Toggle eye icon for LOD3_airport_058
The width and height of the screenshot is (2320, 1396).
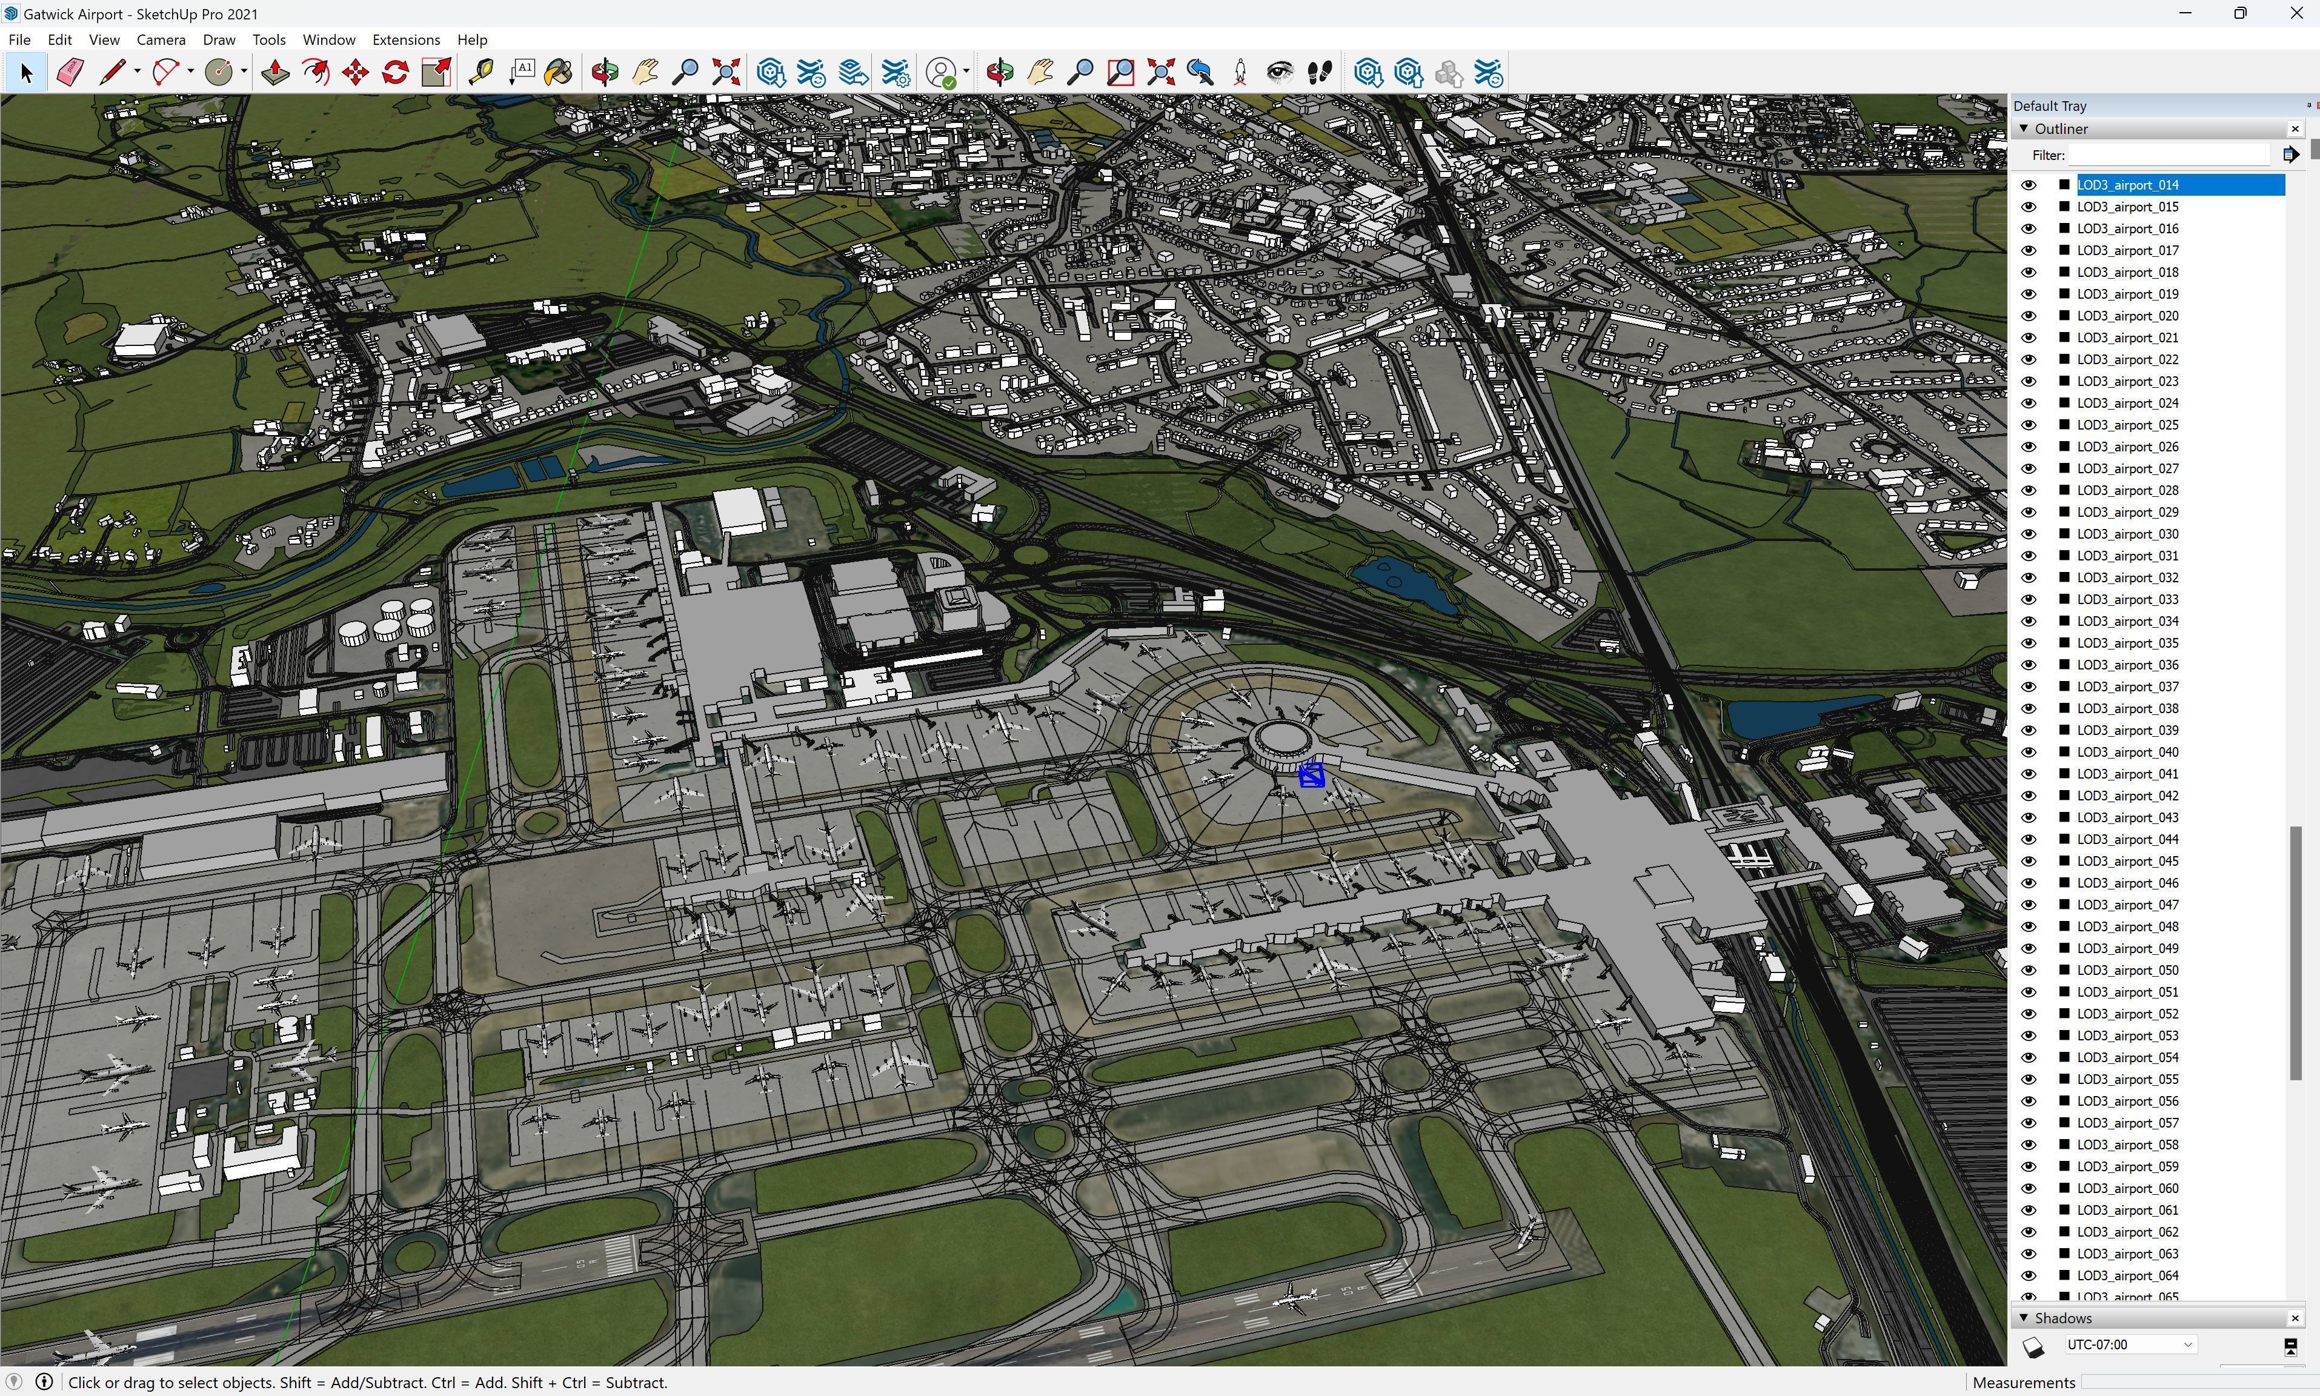[x=2029, y=1145]
